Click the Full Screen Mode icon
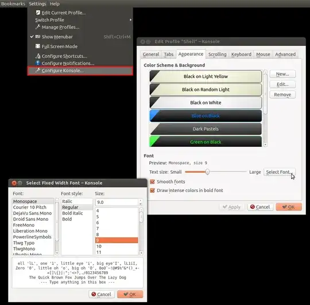310x305 pixels. (37, 46)
